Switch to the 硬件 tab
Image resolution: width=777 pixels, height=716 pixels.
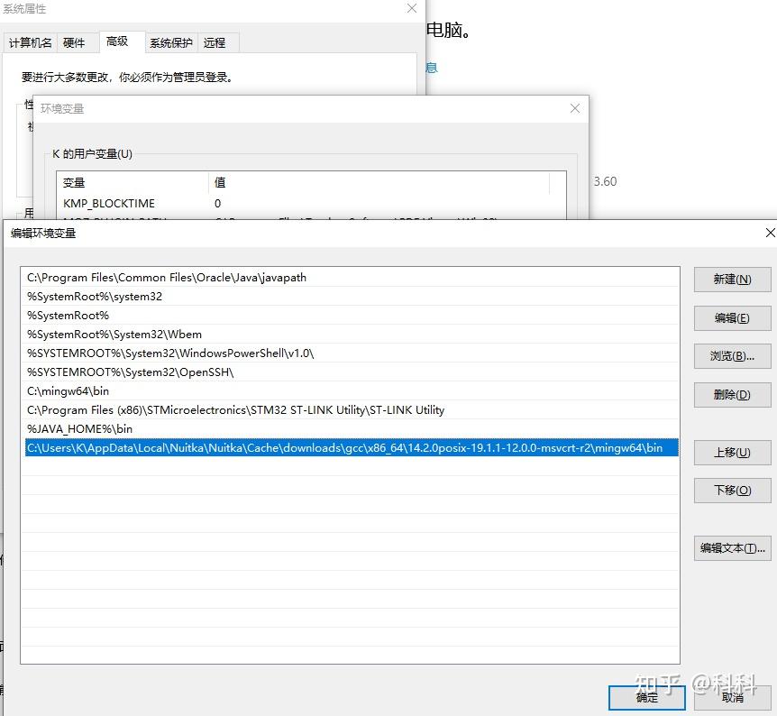pyautogui.click(x=76, y=41)
